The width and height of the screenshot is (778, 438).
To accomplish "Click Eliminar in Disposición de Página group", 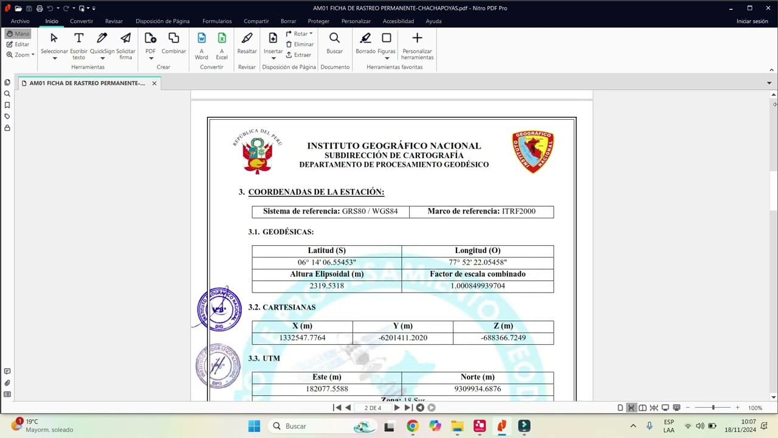I will point(300,44).
